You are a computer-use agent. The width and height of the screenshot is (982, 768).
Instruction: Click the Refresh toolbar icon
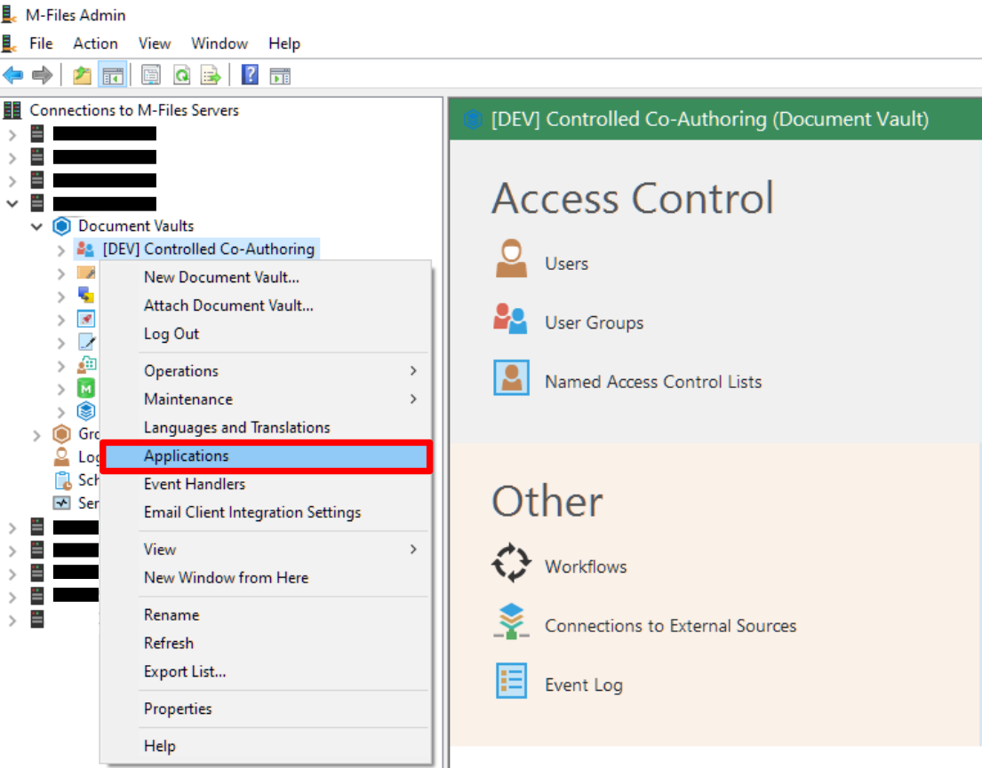click(181, 75)
